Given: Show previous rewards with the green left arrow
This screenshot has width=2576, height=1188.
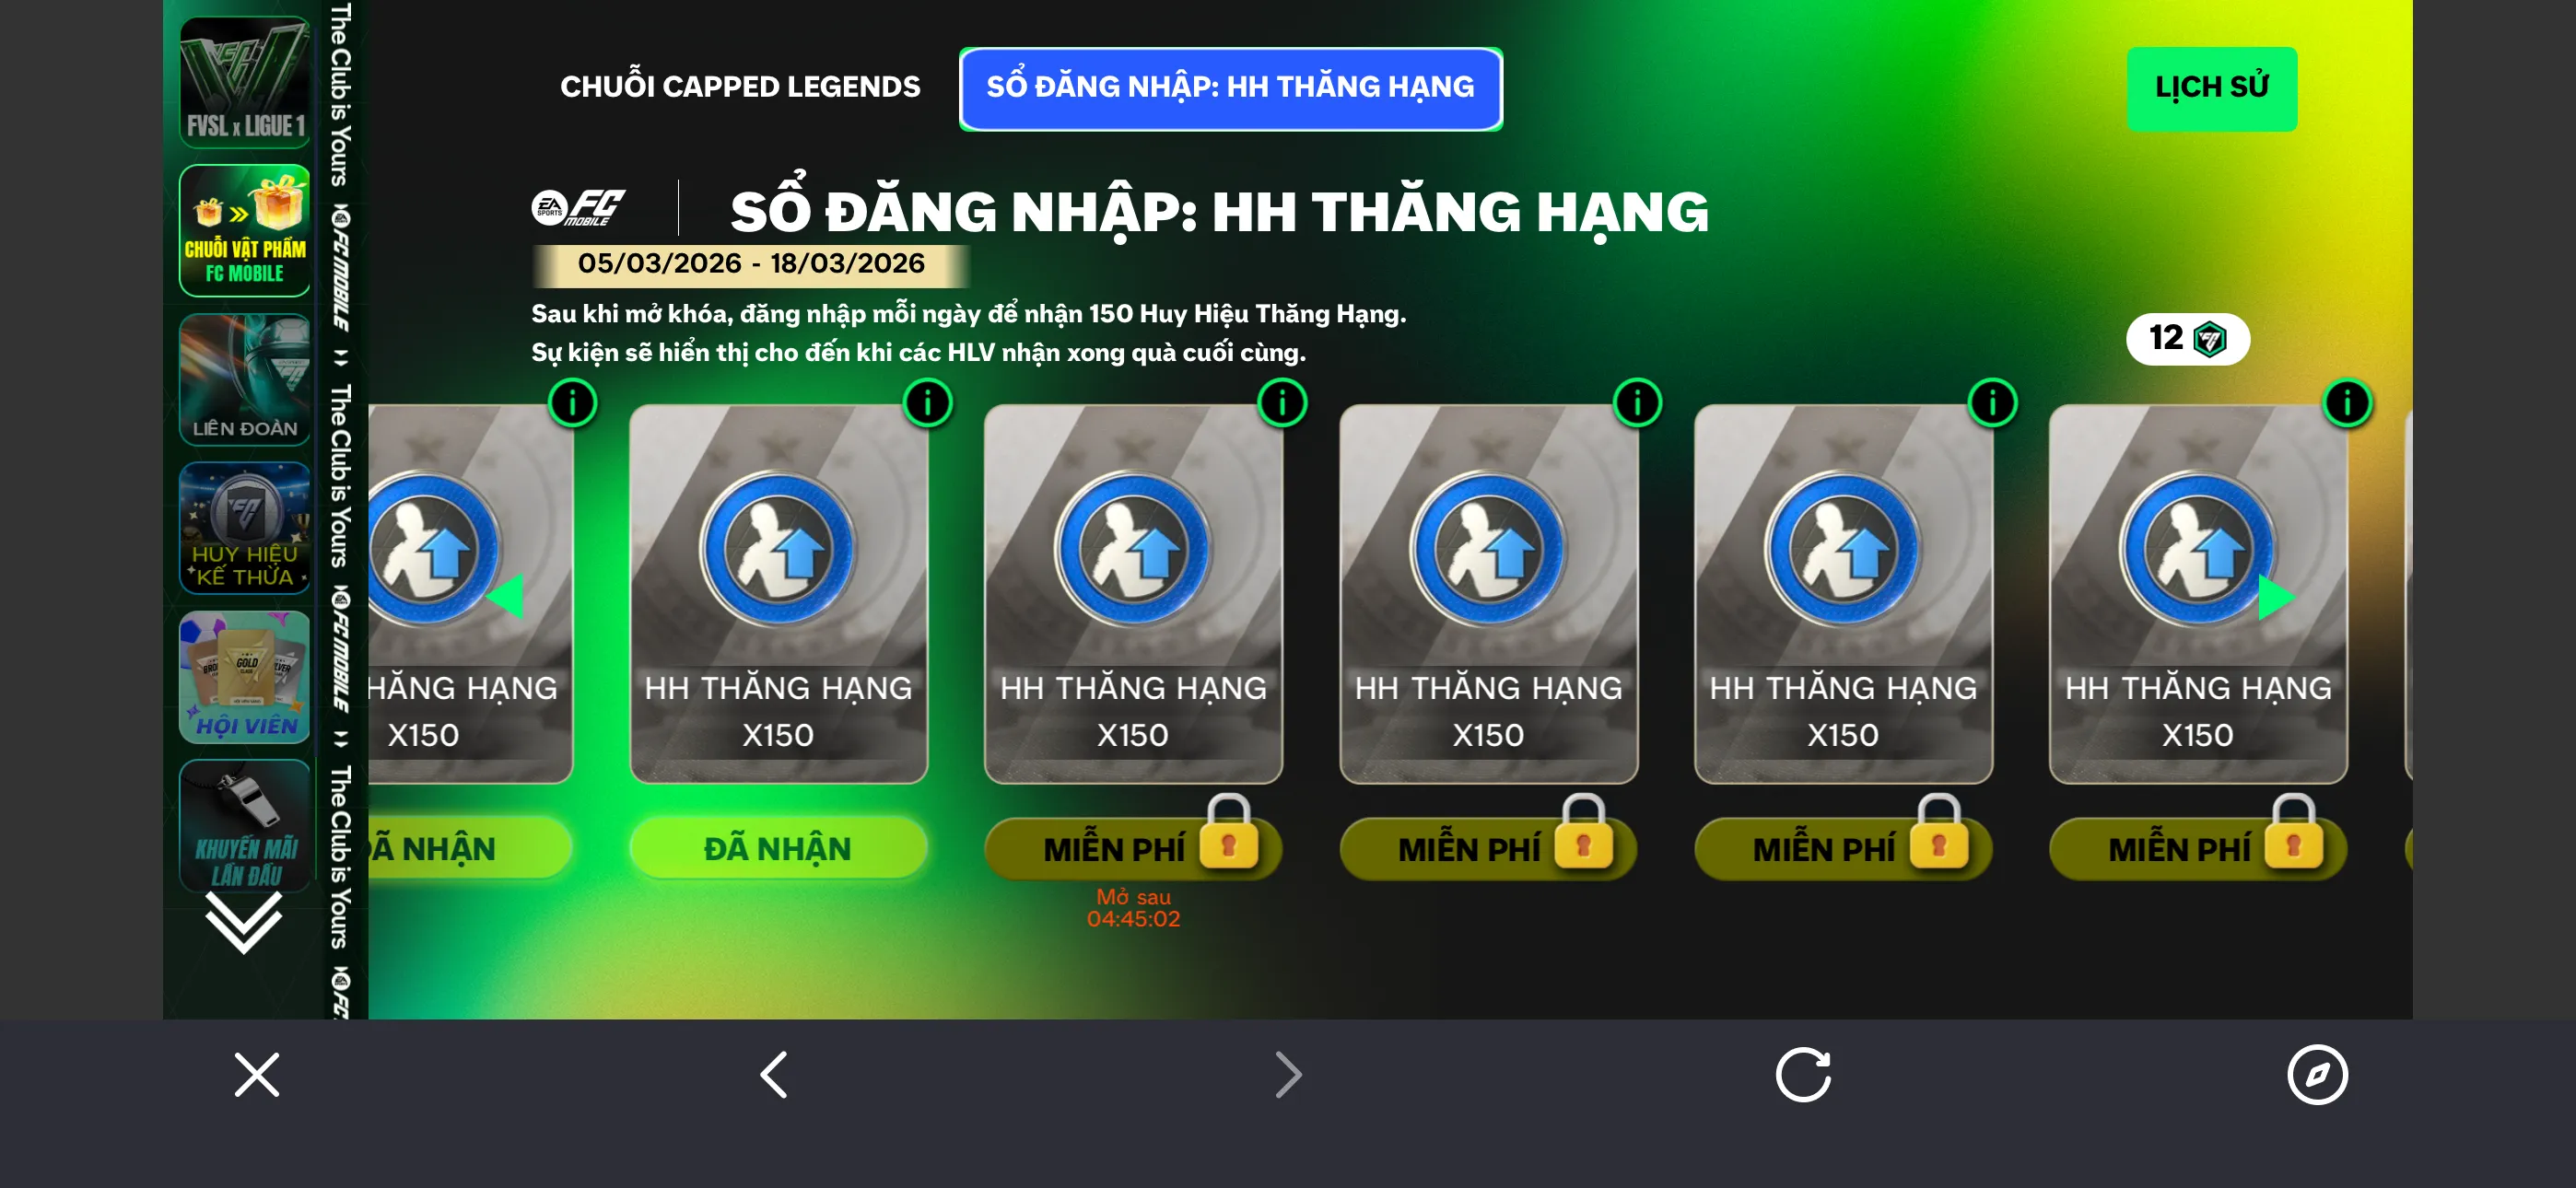Looking at the screenshot, I should point(505,597).
